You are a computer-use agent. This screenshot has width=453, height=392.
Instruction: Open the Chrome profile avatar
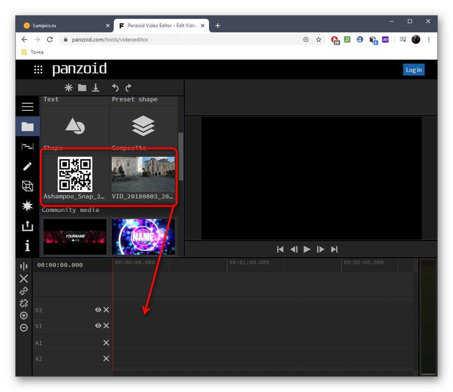point(416,39)
